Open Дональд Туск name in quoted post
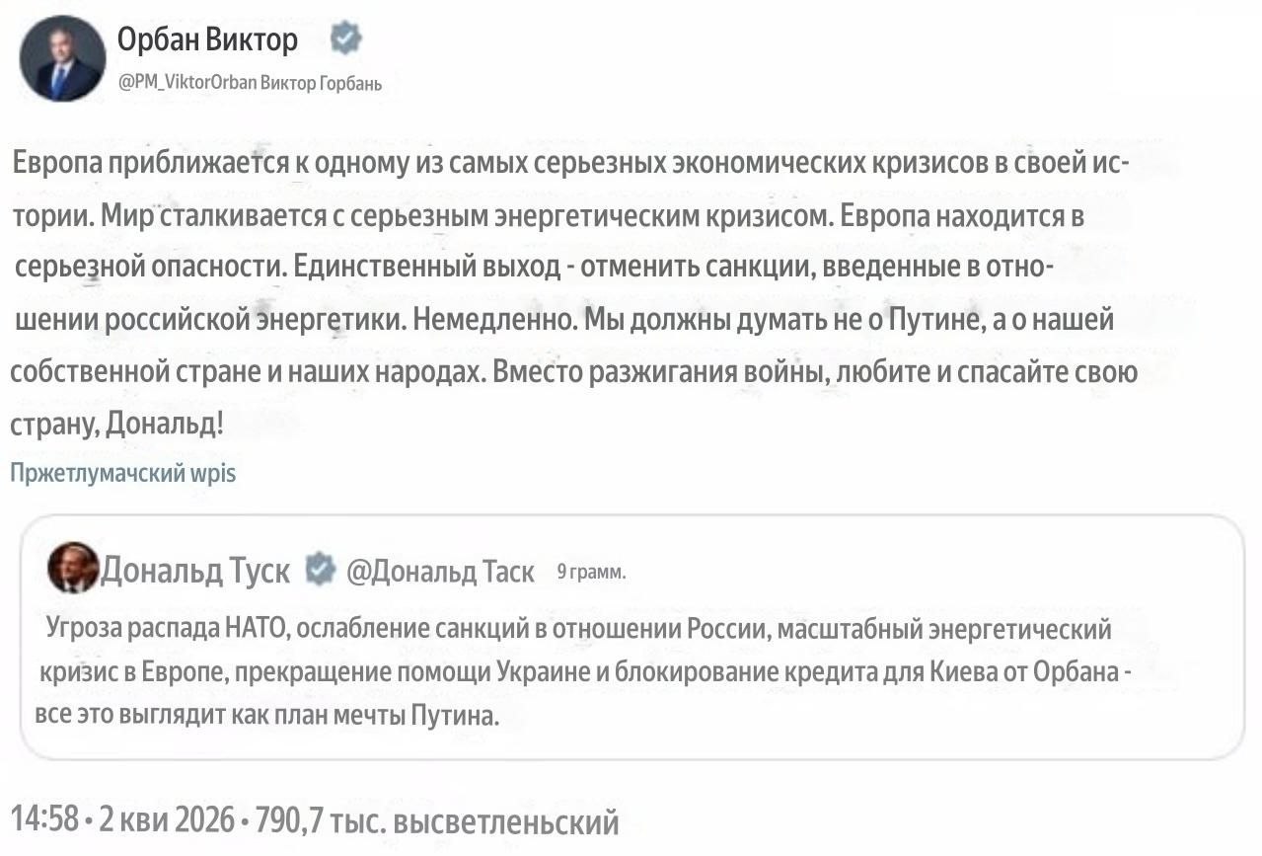1262x856 pixels. tap(195, 570)
